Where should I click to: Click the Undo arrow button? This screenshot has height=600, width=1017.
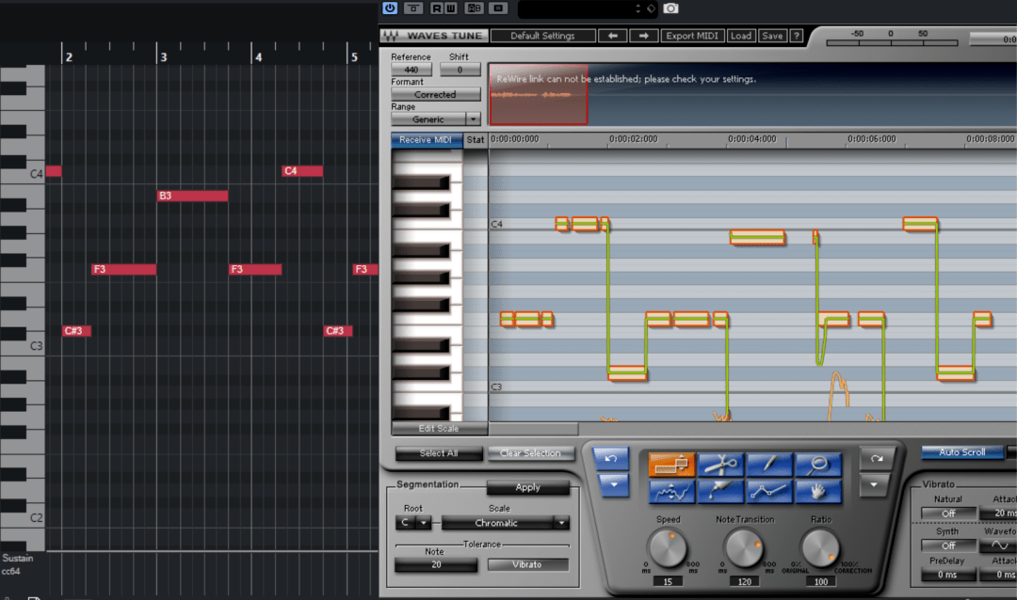(611, 458)
